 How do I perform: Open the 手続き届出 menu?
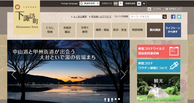click(67, 30)
